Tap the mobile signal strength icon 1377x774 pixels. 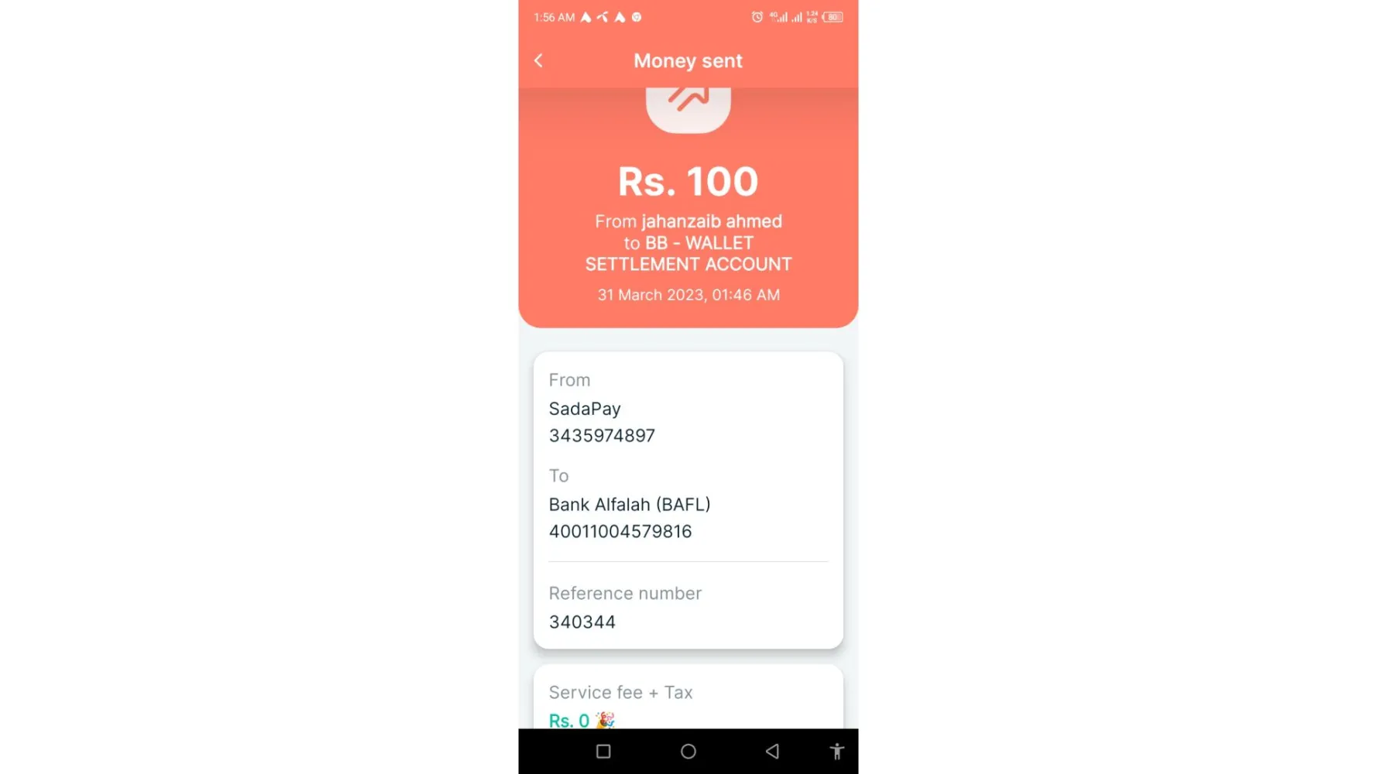[x=778, y=17]
